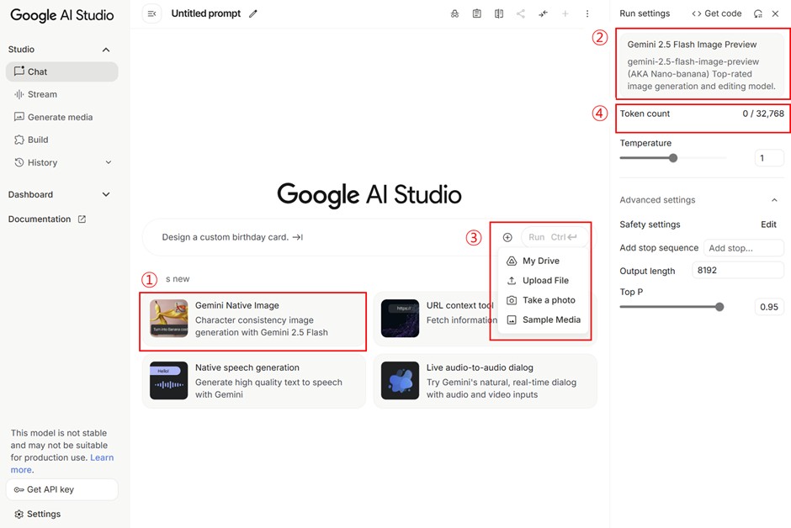Open compare mode side-by-side icon
791x528 pixels.
click(499, 13)
